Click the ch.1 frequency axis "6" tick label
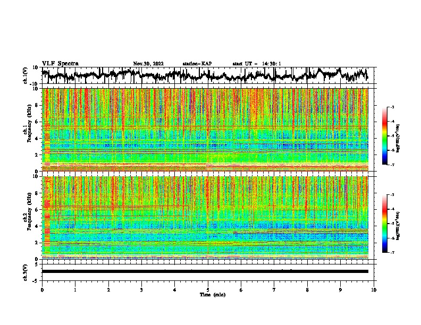Image resolution: width=421 pixels, height=325 pixels. click(x=37, y=122)
